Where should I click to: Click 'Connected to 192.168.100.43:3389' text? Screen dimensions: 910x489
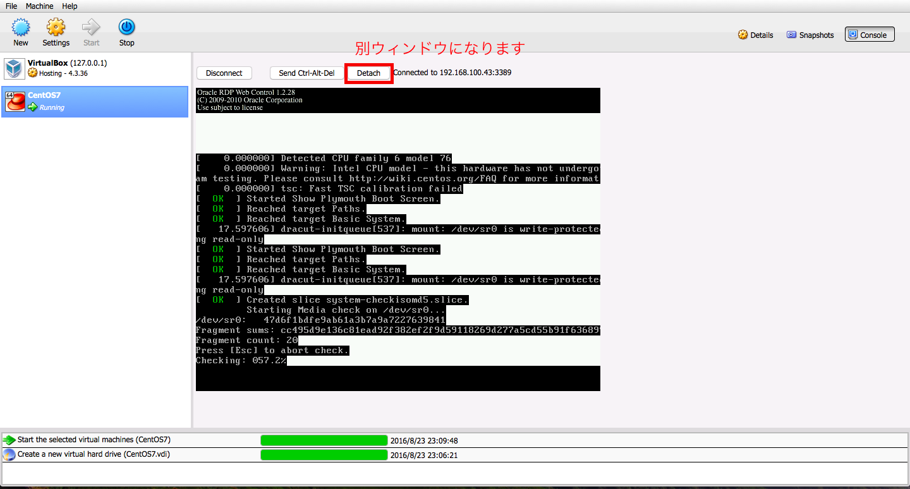point(452,73)
